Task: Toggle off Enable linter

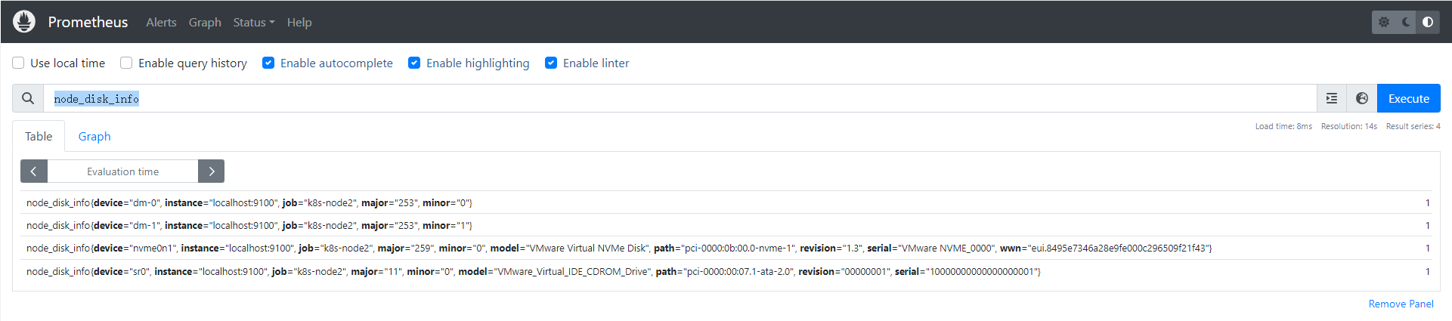Action: (x=551, y=63)
